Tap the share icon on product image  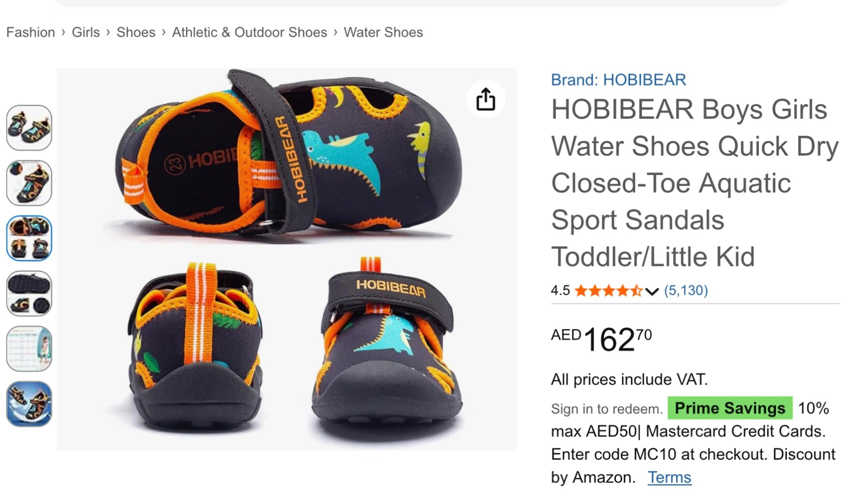[x=485, y=99]
